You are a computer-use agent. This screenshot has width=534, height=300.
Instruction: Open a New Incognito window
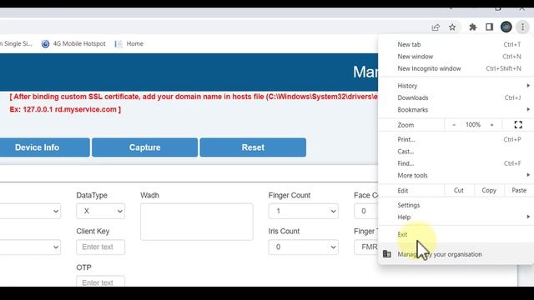tap(456, 68)
